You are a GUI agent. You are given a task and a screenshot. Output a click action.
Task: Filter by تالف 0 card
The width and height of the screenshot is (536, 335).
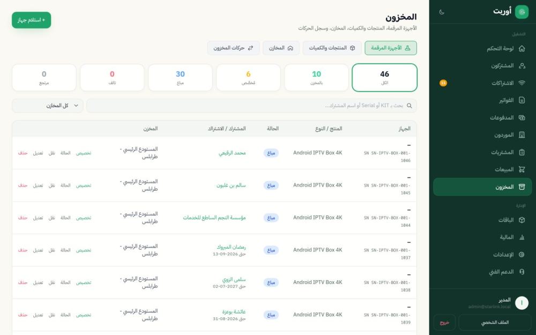click(112, 78)
